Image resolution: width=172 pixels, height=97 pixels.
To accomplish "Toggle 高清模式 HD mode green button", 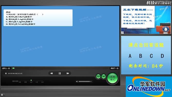I will tap(112, 78).
